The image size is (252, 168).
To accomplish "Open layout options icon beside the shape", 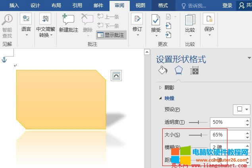I will tap(116, 75).
